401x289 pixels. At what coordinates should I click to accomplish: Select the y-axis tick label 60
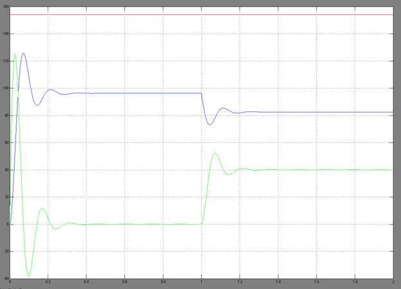point(6,142)
